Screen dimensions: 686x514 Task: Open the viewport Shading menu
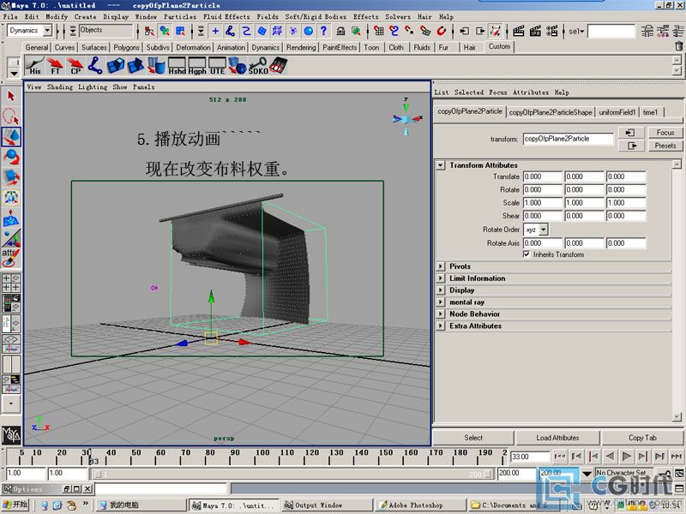[x=60, y=87]
